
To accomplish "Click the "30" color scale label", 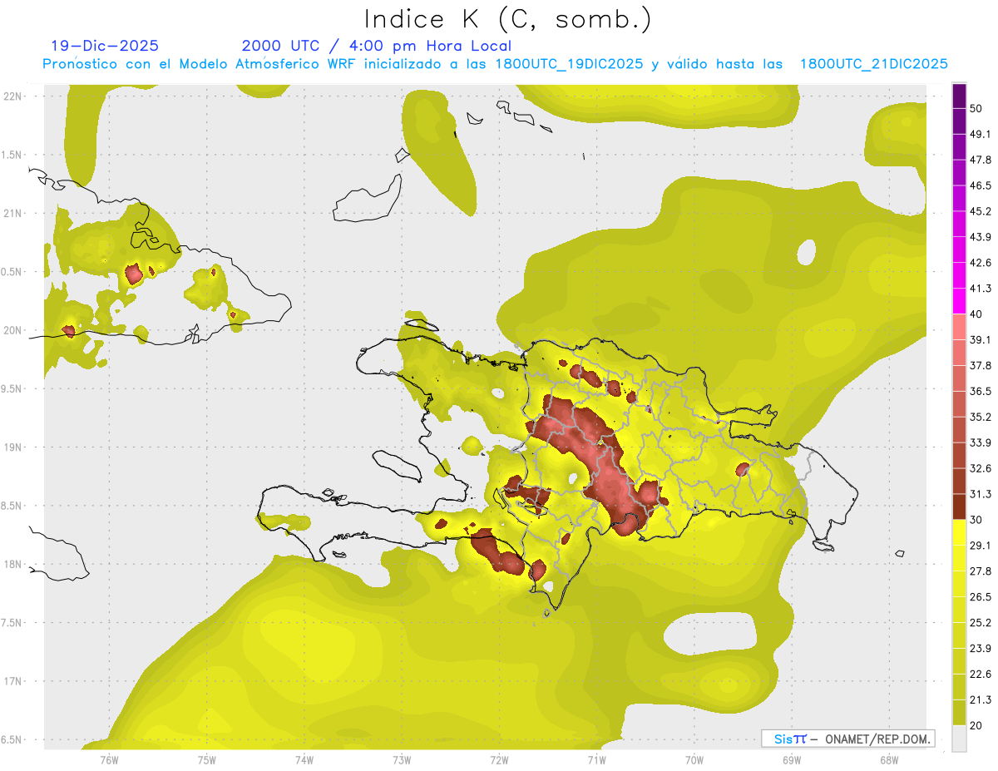I will coord(976,520).
